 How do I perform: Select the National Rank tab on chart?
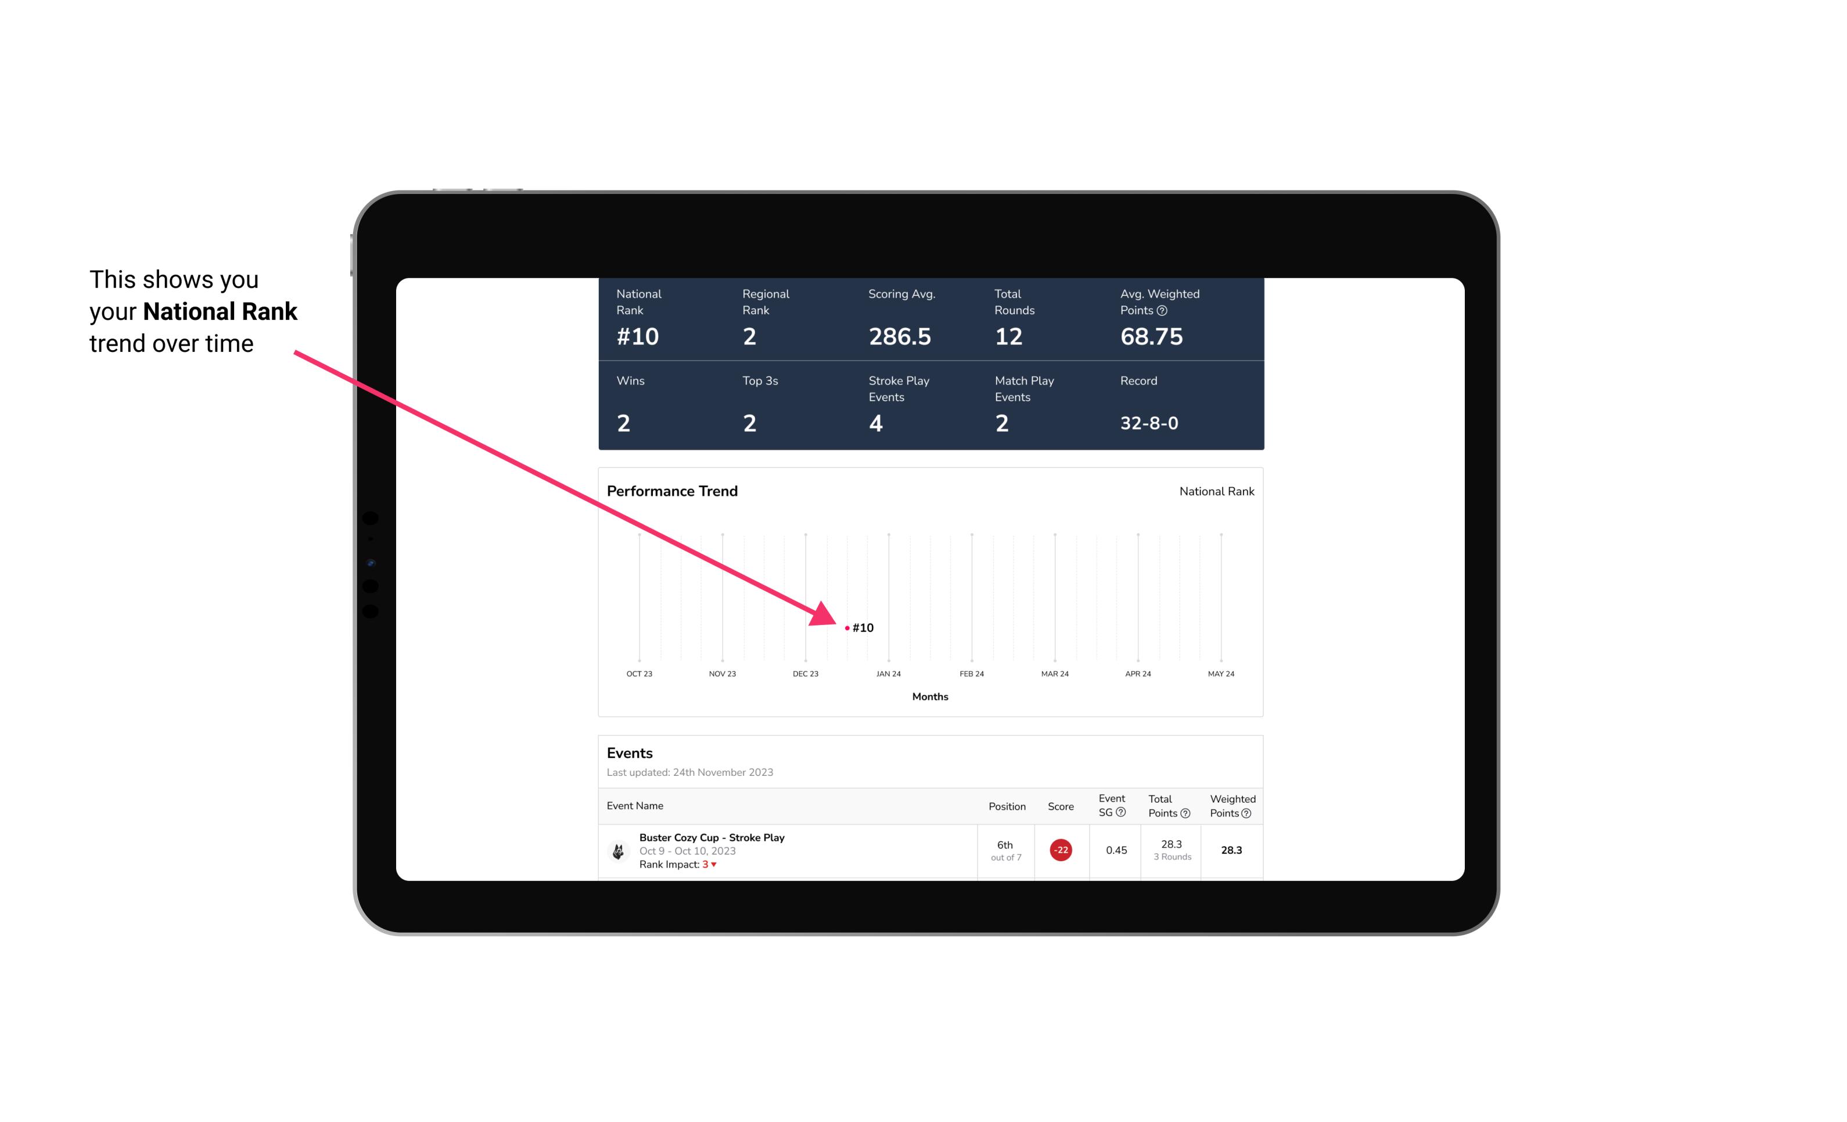1214,492
